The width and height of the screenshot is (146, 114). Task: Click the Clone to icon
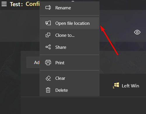[x=48, y=35]
